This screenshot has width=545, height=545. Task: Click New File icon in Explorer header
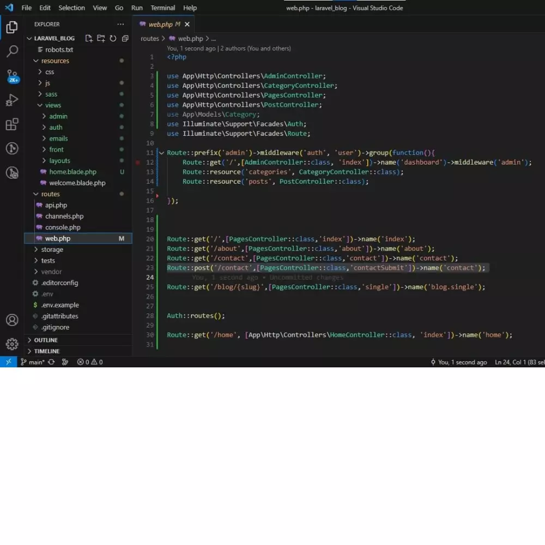coord(89,38)
